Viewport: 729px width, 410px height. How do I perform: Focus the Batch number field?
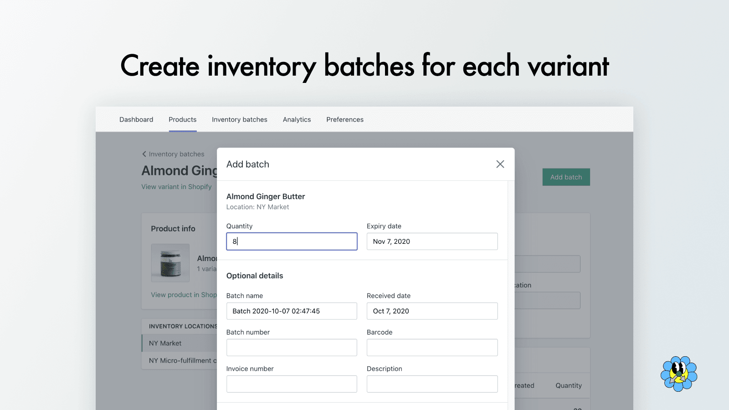click(292, 348)
